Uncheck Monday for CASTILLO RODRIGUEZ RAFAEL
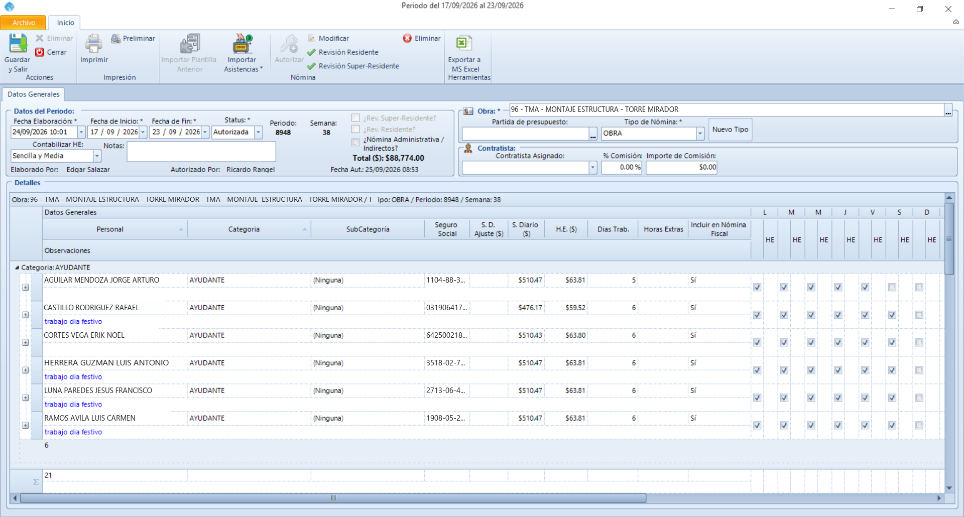This screenshot has width=964, height=517. click(757, 315)
